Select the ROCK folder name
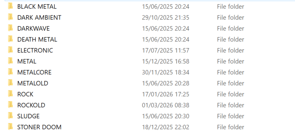Image resolution: width=295 pixels, height=133 pixels. tap(25, 94)
